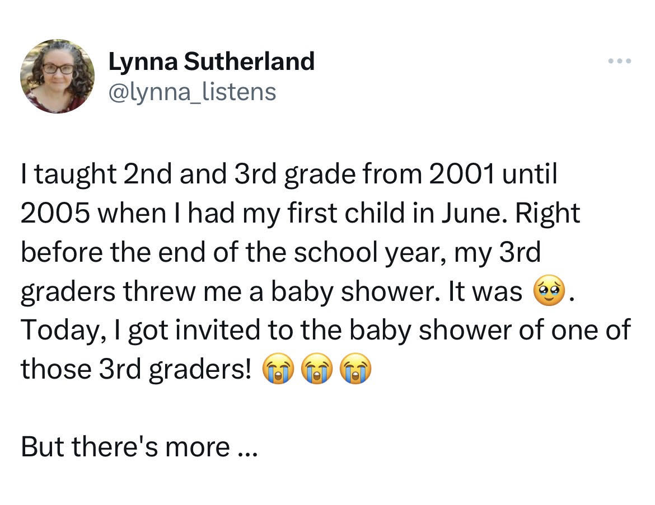Image resolution: width=655 pixels, height=505 pixels.
Task: Click Lynna Sutherland's profile avatar
Action: [57, 76]
